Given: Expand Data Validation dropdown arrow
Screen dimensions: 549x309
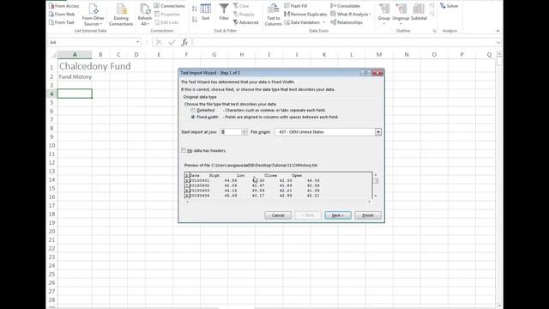Looking at the screenshot, I should [x=324, y=22].
